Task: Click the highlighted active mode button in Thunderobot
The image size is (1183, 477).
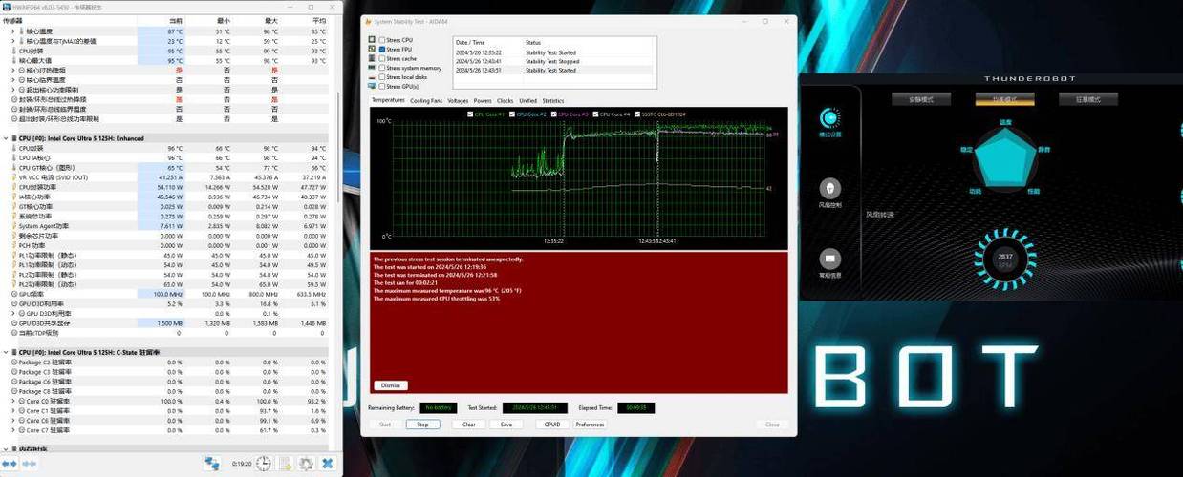Action: click(1004, 99)
